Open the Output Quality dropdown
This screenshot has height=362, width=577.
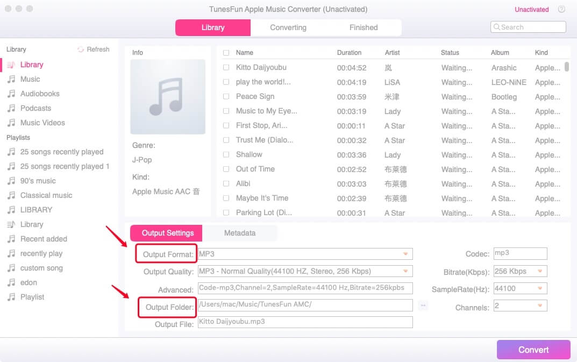pos(305,271)
